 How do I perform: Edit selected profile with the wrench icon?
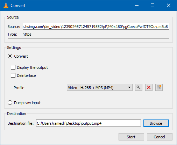pos(139,87)
